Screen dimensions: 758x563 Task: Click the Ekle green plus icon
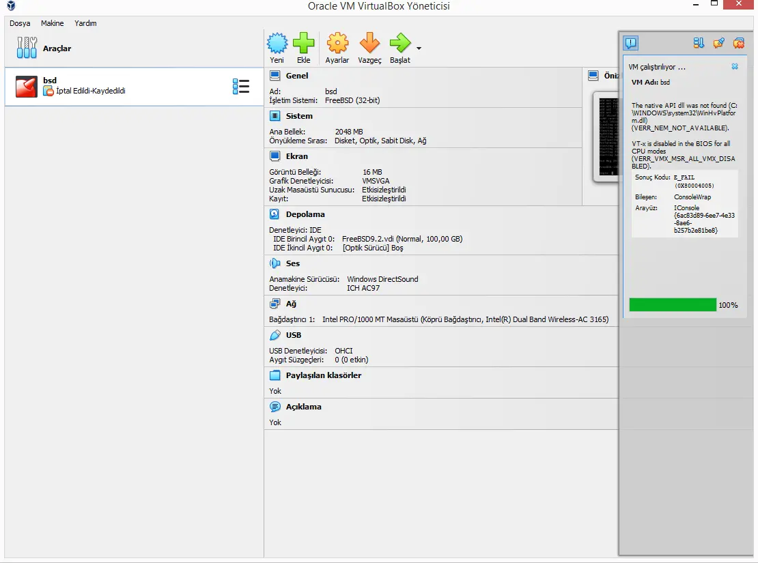304,43
